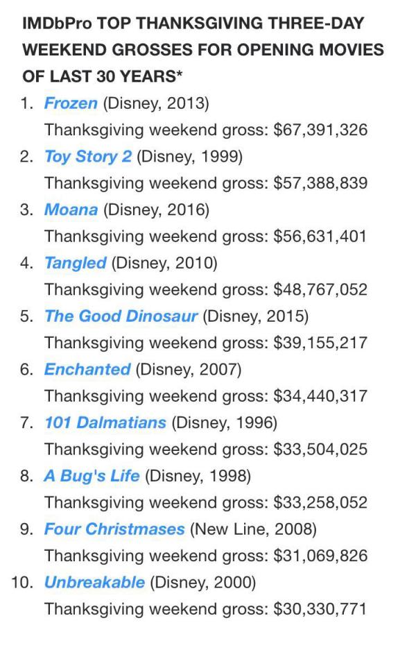
Task: Click the Unbreakable movie link
Action: 94,582
